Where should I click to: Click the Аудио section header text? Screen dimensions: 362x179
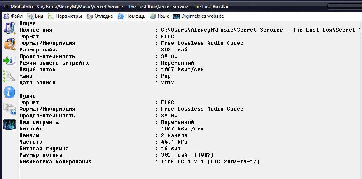click(28, 96)
